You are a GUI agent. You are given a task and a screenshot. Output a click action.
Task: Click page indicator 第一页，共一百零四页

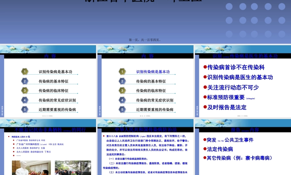point(145,40)
